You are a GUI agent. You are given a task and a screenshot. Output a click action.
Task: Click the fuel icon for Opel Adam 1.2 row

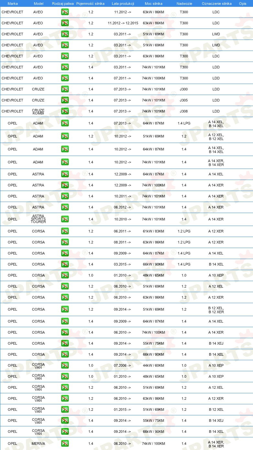(x=65, y=136)
